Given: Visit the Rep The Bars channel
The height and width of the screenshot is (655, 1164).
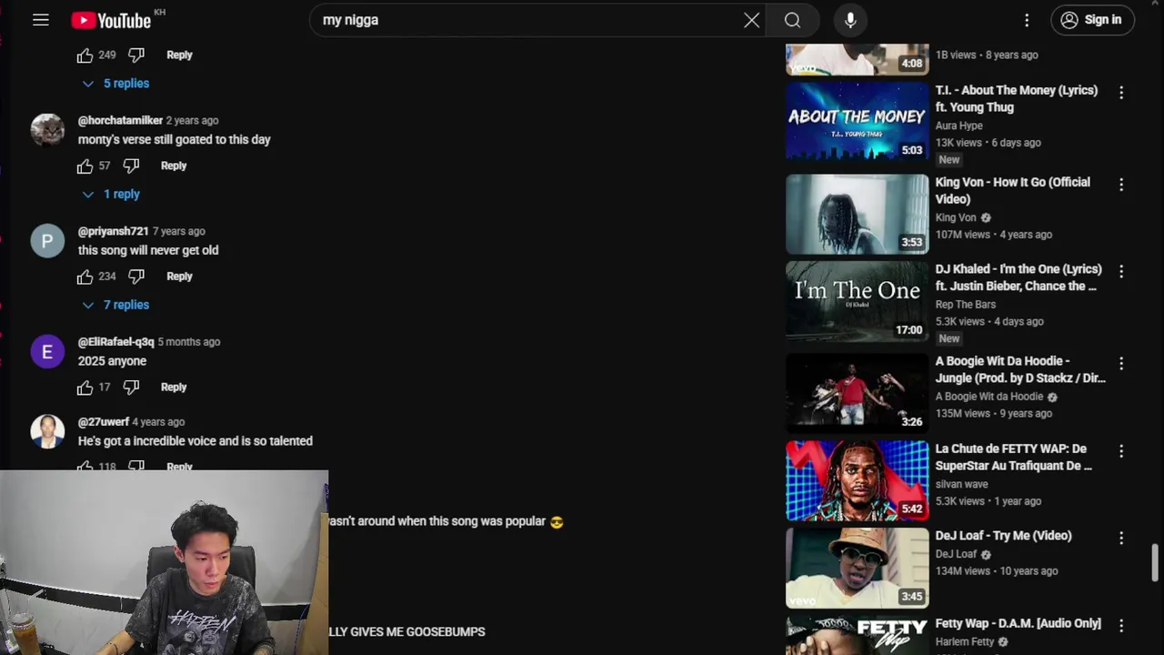Looking at the screenshot, I should (966, 305).
